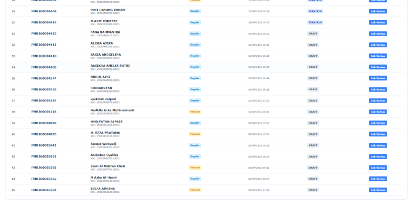Image resolution: width=410 pixels, height=211 pixels.
Task: Click Cek Berkas for PUTI DAYANG INDAH
Action: [378, 11]
